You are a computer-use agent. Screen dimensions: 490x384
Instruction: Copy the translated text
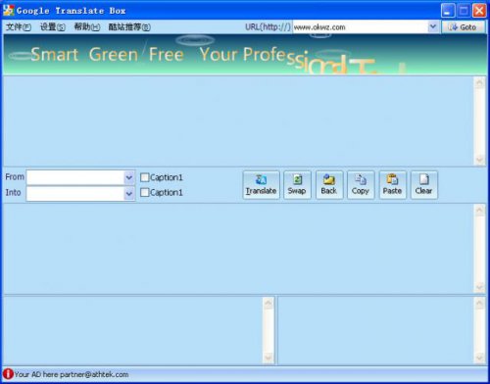361,185
